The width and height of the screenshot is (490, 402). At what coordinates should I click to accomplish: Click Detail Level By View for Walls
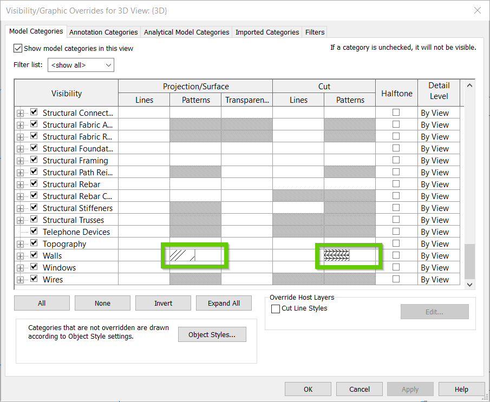click(x=439, y=256)
